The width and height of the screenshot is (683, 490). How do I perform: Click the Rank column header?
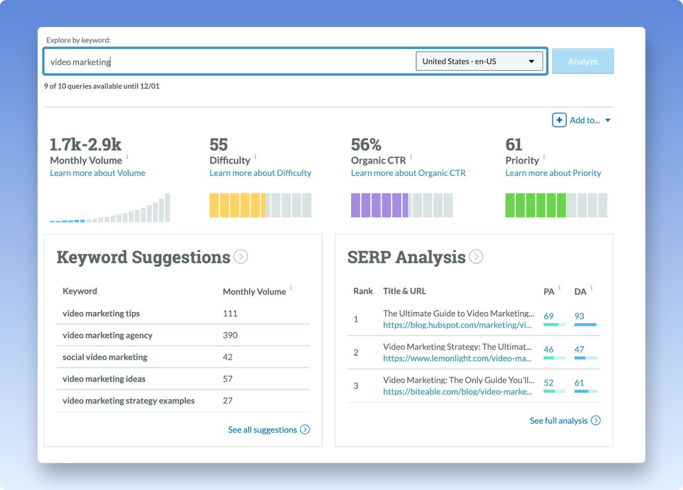[363, 291]
